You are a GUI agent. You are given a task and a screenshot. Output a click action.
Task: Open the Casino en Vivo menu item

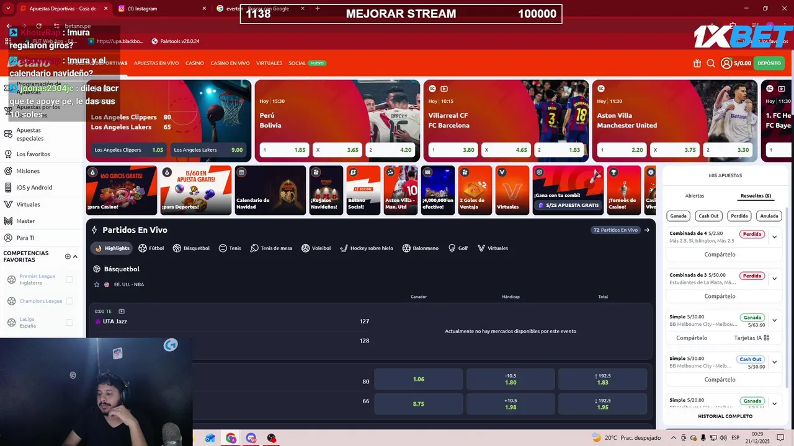230,63
